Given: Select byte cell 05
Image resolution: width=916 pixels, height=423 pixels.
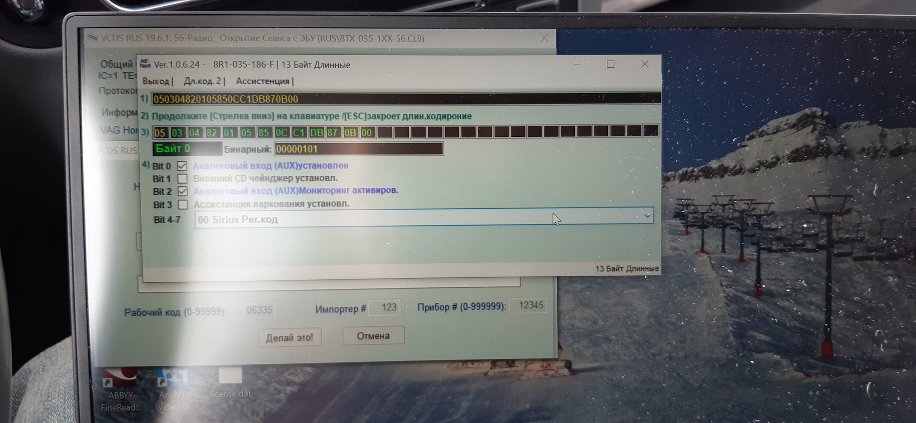Looking at the screenshot, I should (x=160, y=133).
